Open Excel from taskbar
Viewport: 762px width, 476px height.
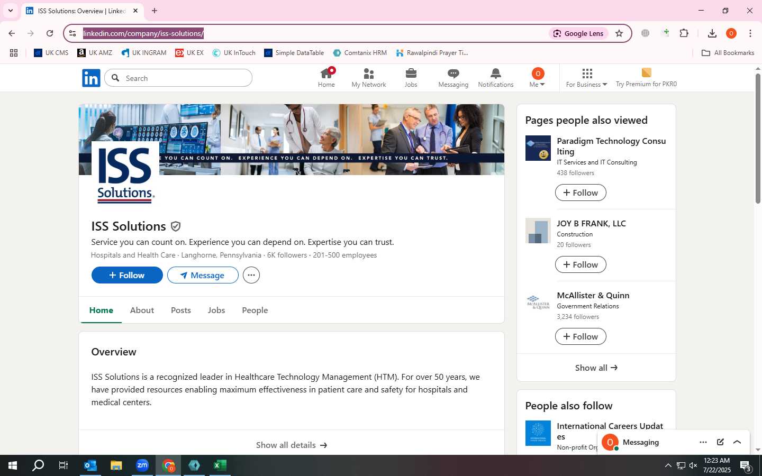click(x=220, y=465)
